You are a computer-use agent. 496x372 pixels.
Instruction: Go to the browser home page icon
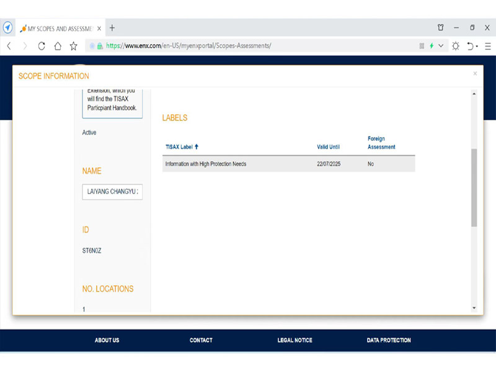click(x=58, y=46)
